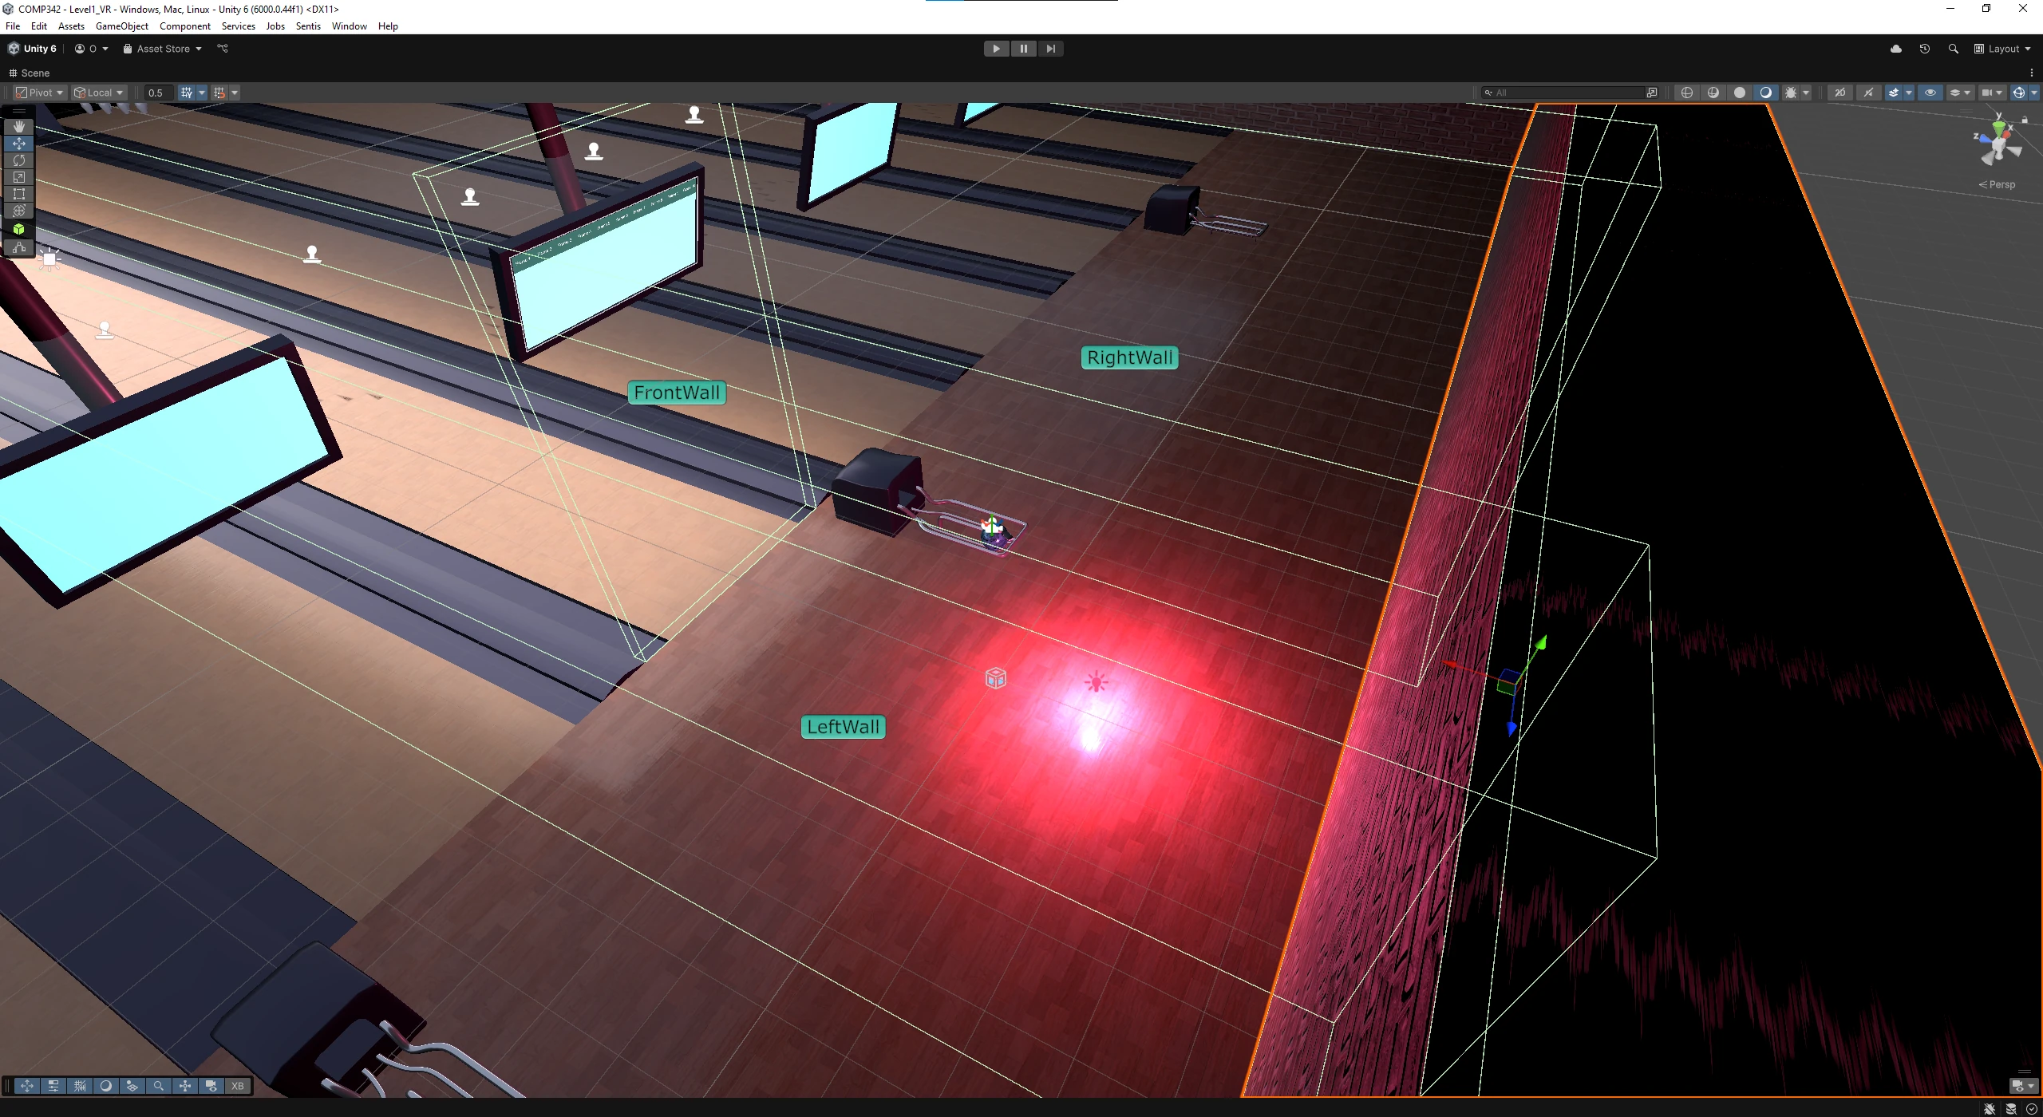Select the combined Transform tool
Viewport: 2043px width, 1117px height.
[19, 211]
